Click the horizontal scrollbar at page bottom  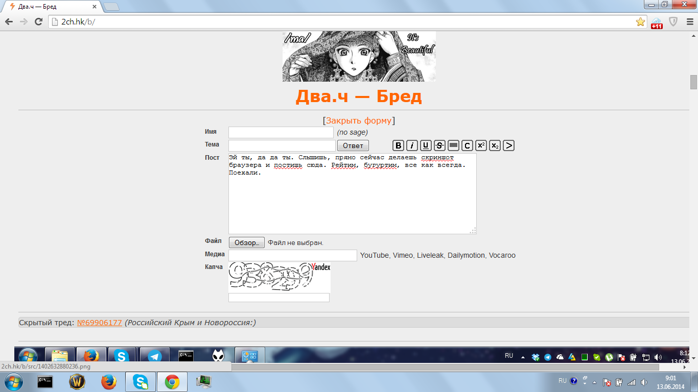(445, 367)
